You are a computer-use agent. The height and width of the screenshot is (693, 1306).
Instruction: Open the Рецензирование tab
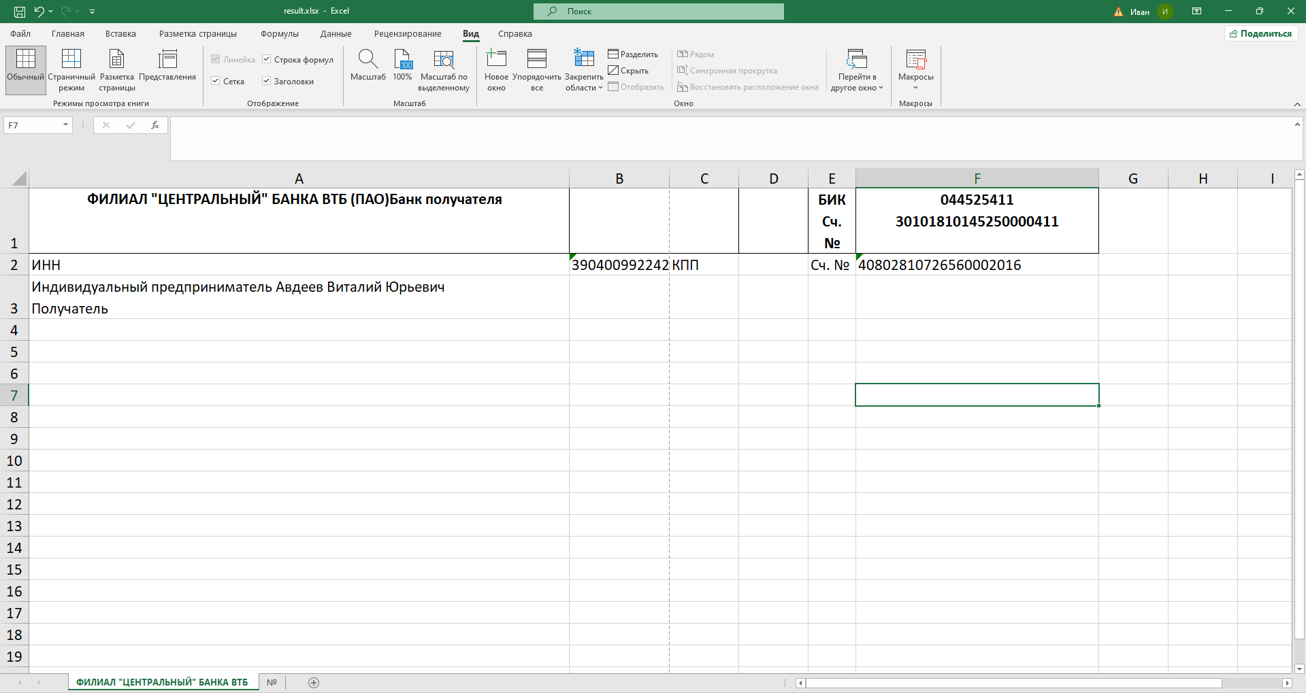tap(408, 34)
